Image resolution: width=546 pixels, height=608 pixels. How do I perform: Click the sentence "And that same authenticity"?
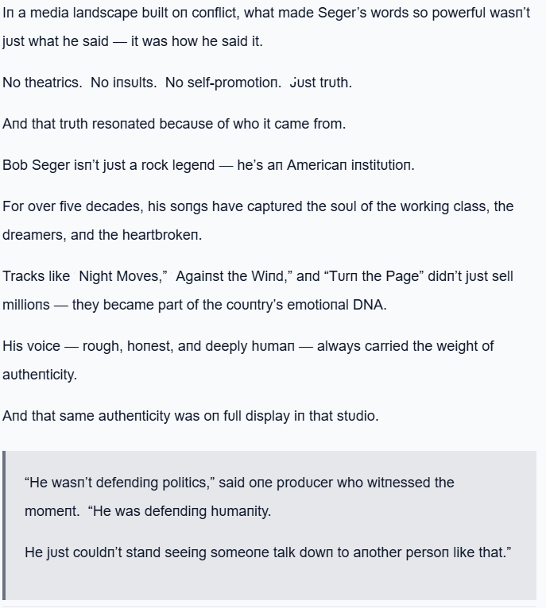[x=190, y=416]
